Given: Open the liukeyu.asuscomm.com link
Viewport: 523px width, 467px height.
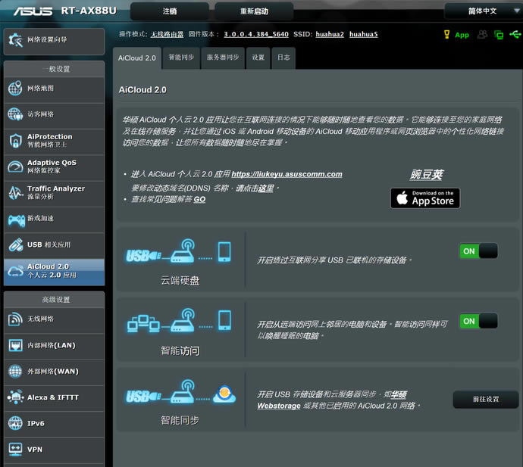Looking at the screenshot, I should tap(287, 174).
